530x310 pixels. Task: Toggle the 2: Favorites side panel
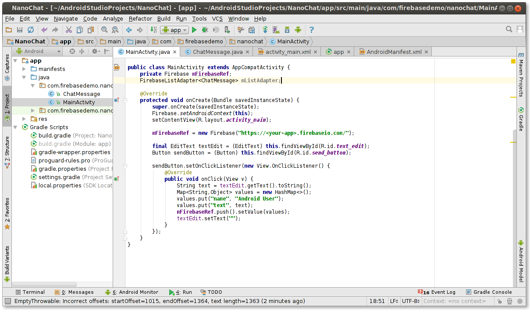[7, 213]
